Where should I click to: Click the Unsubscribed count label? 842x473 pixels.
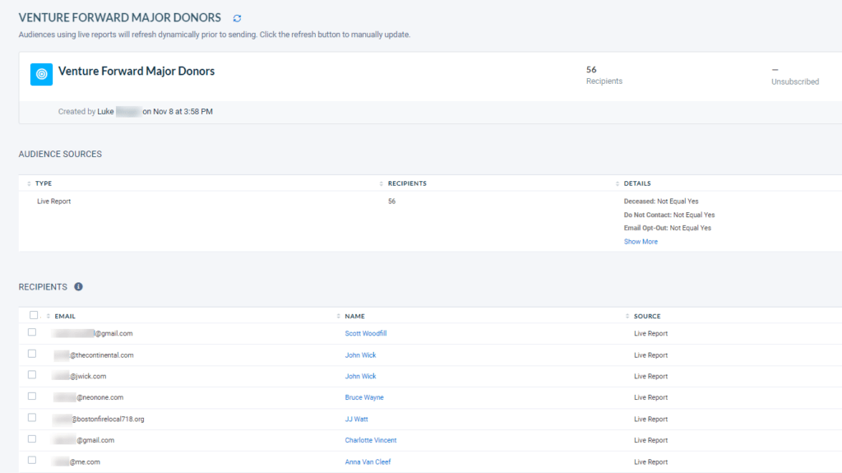(x=795, y=81)
